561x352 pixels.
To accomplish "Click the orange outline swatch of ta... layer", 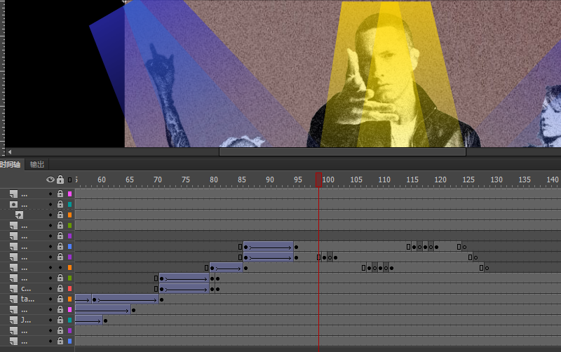I will point(69,299).
